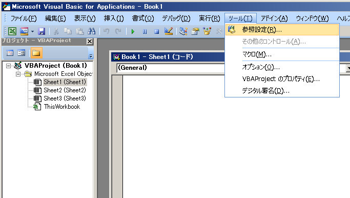This screenshot has height=198, width=350.
Task: Open the (General) object dropdown
Action: [171, 68]
